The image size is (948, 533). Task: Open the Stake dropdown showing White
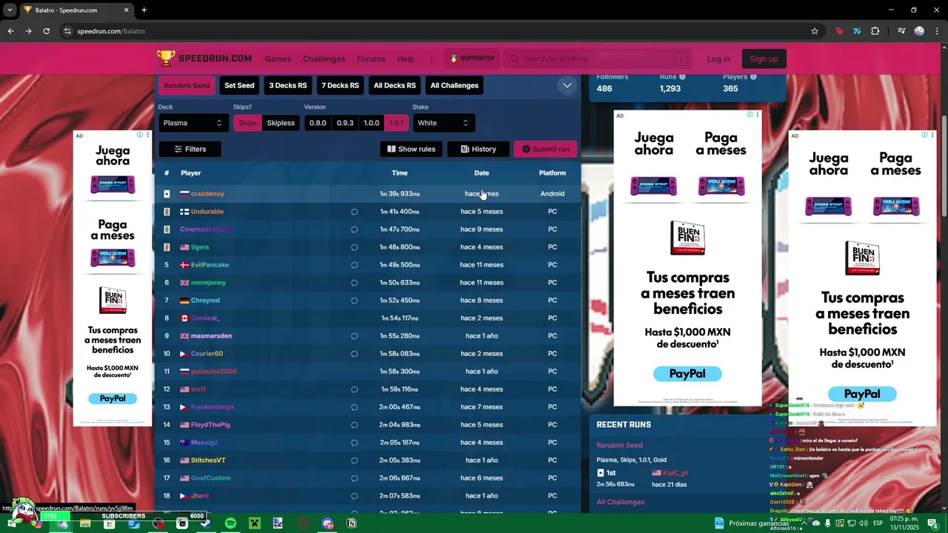[443, 123]
